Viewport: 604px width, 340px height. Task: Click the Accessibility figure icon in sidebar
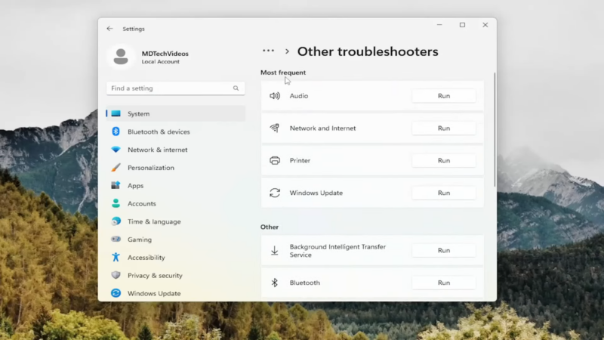(x=116, y=257)
